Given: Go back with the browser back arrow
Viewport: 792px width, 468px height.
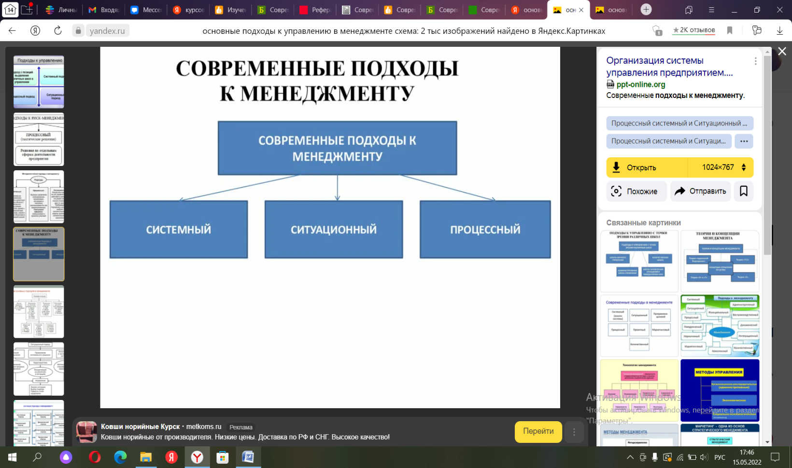Looking at the screenshot, I should (x=12, y=30).
